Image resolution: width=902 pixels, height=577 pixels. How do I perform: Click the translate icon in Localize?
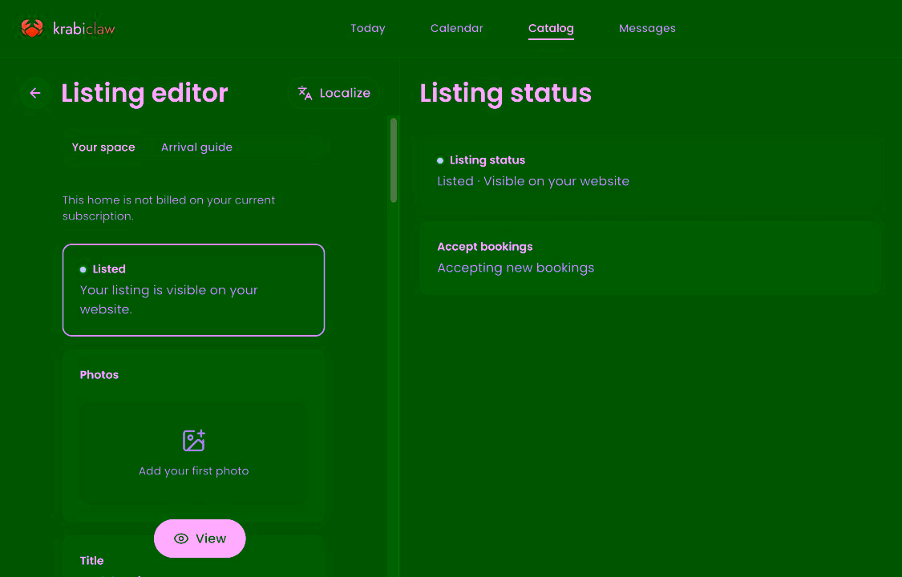(305, 93)
